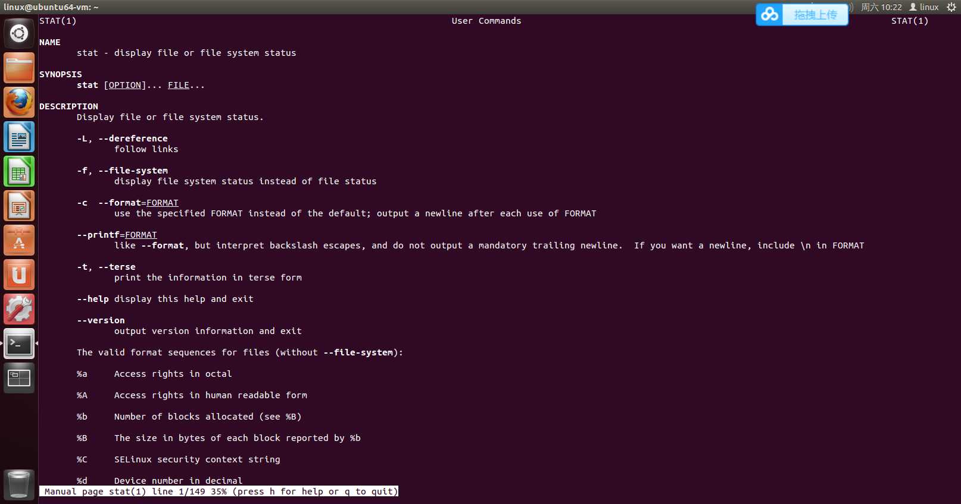Screen dimensions: 961x504
Task: Open the system gear session menu
Action: click(951, 7)
